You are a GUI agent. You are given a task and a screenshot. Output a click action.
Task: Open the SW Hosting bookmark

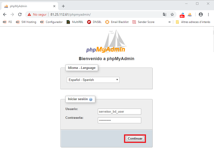(x=26, y=22)
